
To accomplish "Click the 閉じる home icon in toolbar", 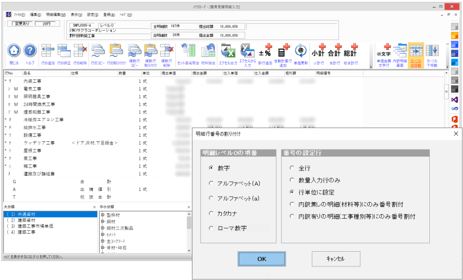I will click(14, 52).
